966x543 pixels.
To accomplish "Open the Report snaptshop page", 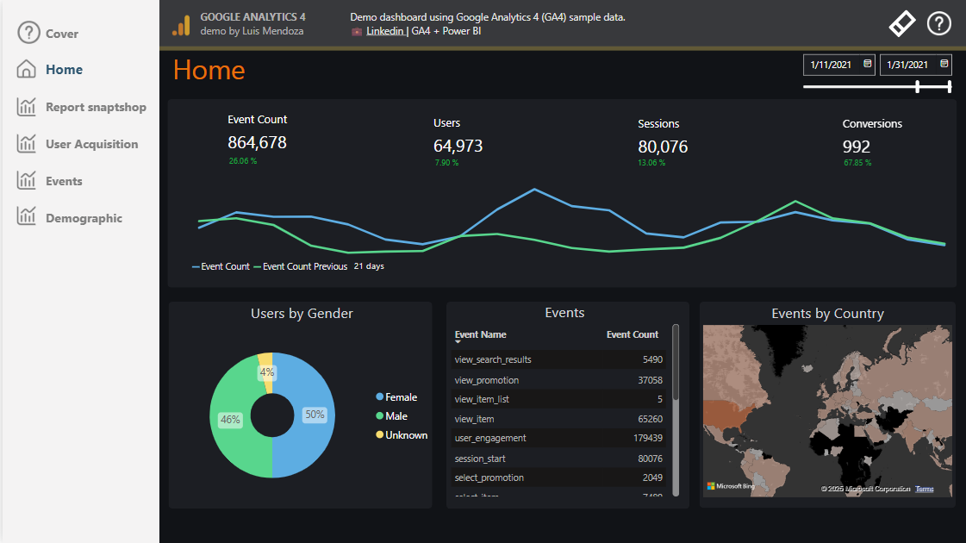I will point(97,107).
